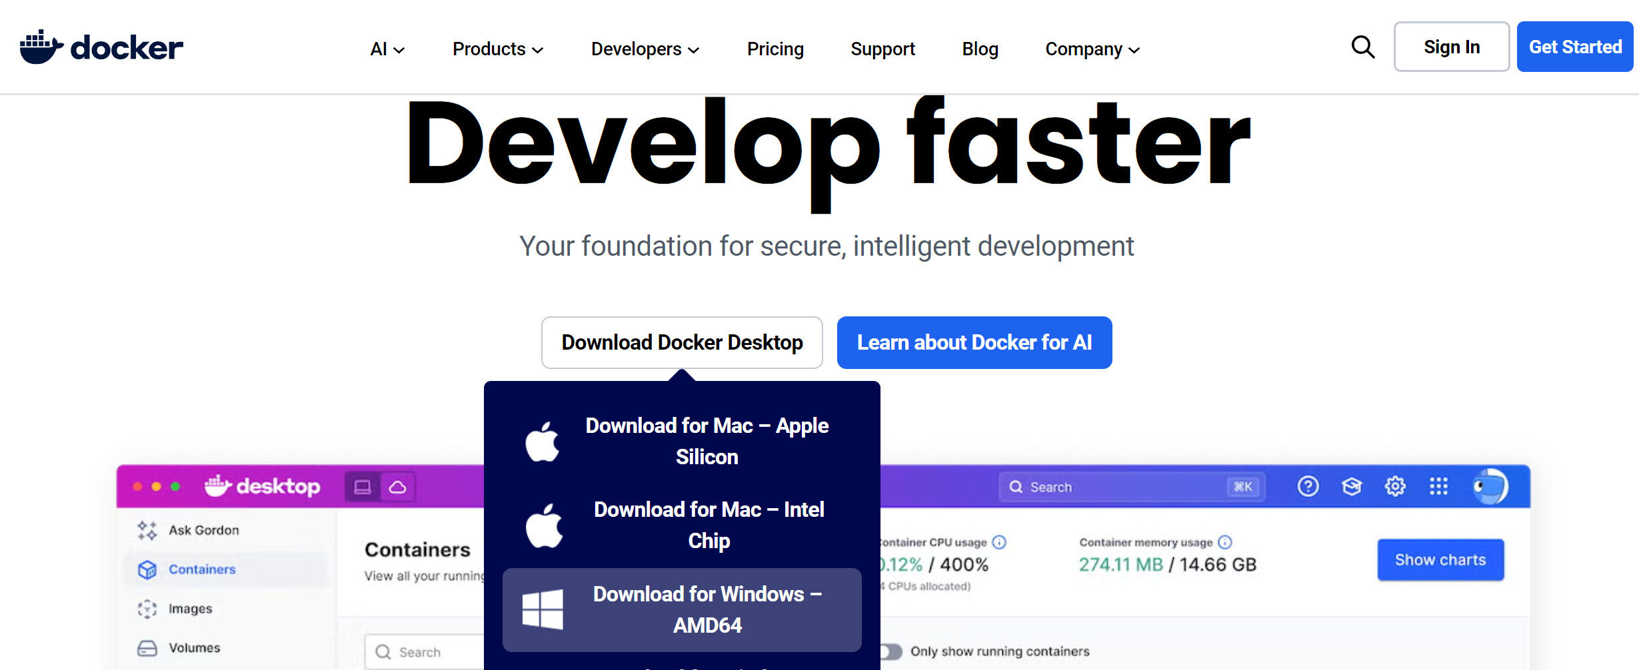Choose Download for Mac – Intel Chip
The width and height of the screenshot is (1639, 670).
tap(682, 525)
